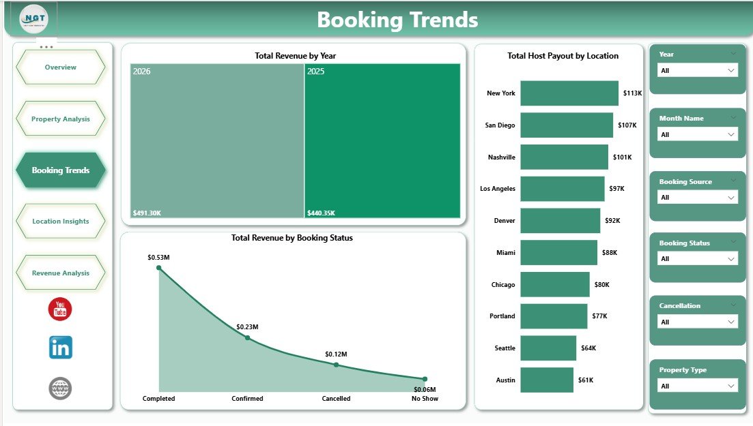The width and height of the screenshot is (753, 426).
Task: Open the LinkedIn icon link
Action: [x=60, y=348]
